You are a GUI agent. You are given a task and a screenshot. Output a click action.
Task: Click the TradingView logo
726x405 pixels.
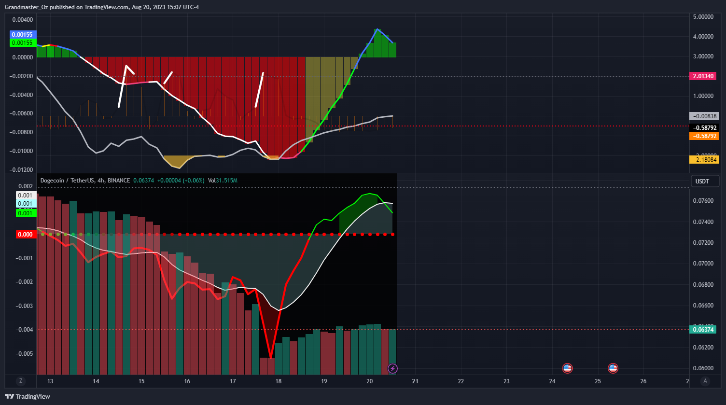[28, 396]
